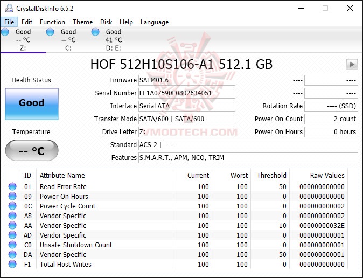This screenshot has width=363, height=278.
Task: Select the Unsafe Shutdown Count attribute name
Action: pyautogui.click(x=76, y=245)
